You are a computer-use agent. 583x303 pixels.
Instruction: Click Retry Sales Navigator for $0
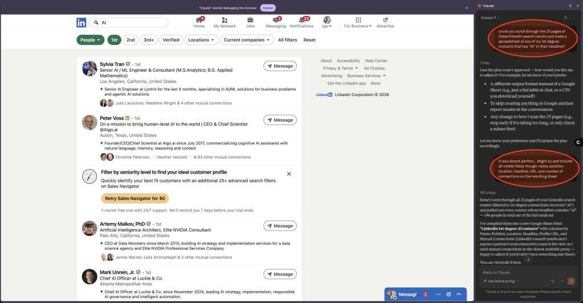[x=135, y=198]
